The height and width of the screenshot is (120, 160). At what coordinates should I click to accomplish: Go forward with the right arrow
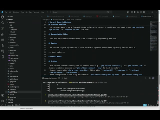[x=50, y=12]
